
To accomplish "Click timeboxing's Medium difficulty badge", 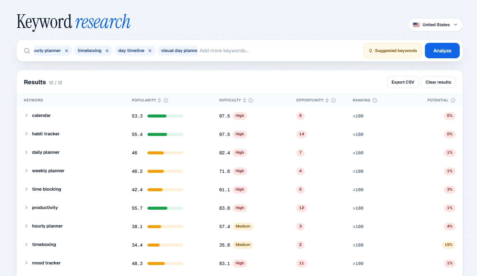I will click(243, 245).
